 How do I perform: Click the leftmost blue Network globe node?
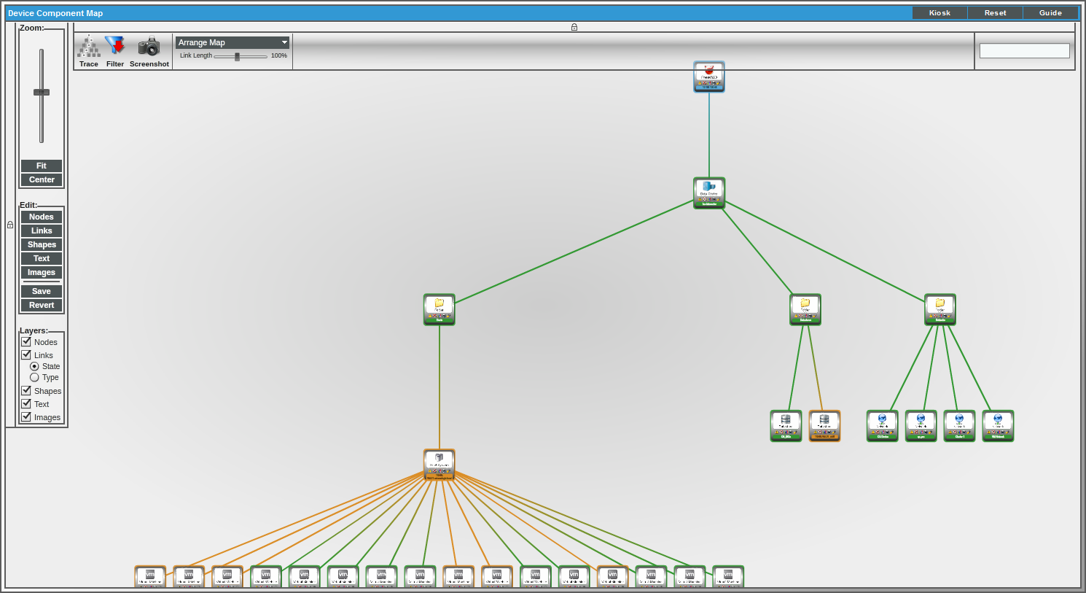click(x=882, y=425)
